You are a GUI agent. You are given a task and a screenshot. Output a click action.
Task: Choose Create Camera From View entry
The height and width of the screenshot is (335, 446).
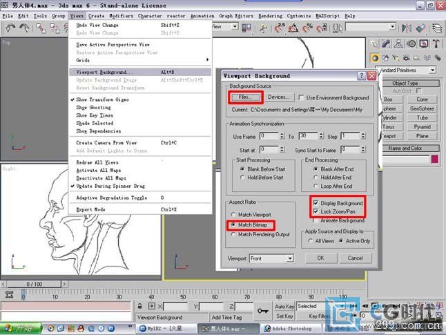click(x=140, y=143)
